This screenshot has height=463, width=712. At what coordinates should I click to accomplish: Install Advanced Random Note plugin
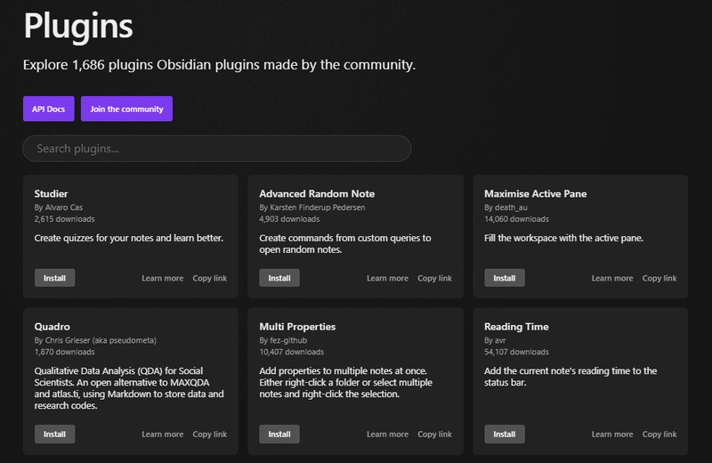tap(279, 278)
